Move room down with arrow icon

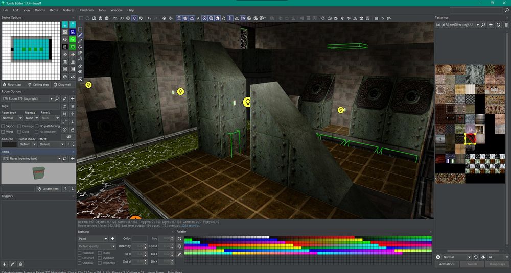pos(73,121)
